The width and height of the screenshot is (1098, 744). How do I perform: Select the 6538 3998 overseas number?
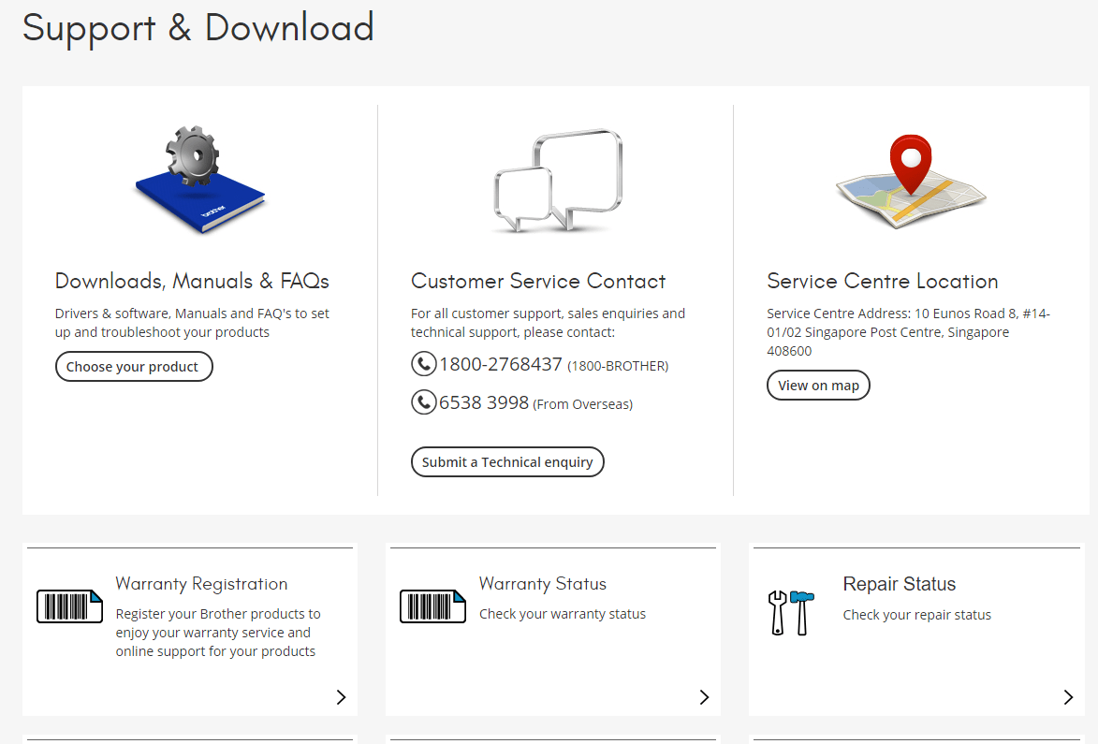tap(484, 402)
